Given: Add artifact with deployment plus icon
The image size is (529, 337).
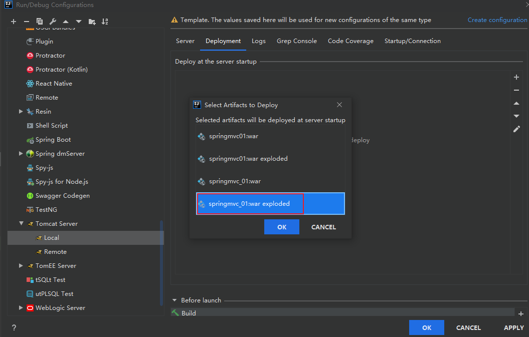Looking at the screenshot, I should pos(516,77).
